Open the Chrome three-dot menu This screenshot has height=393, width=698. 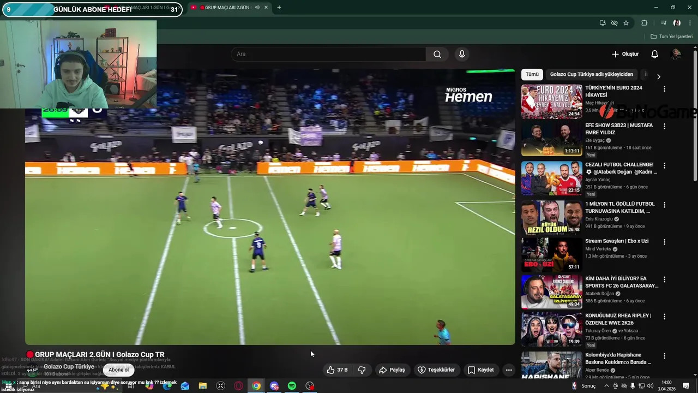point(690,23)
